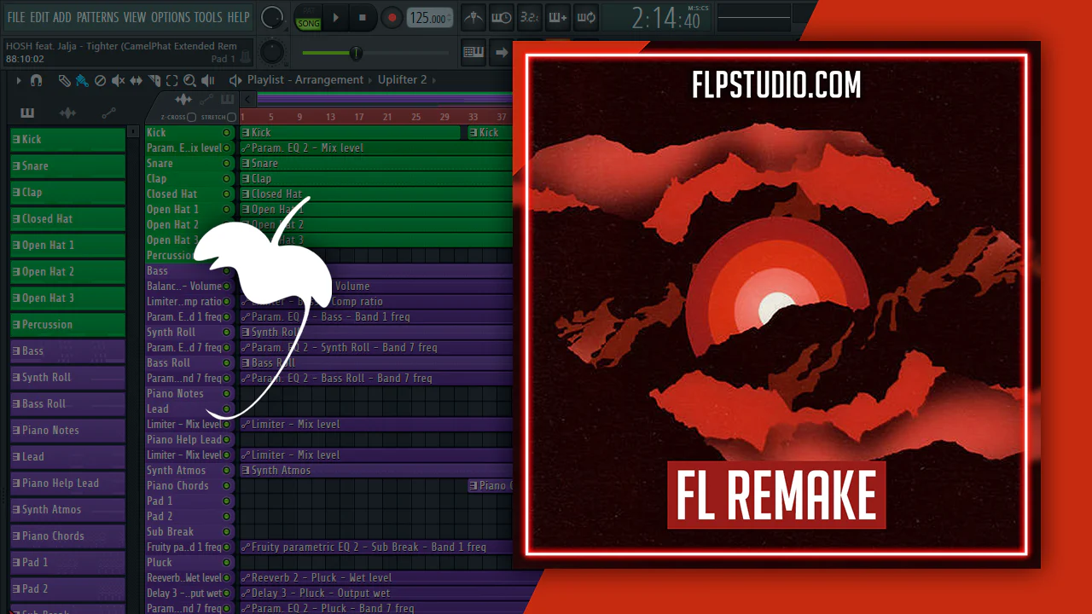This screenshot has width=1092, height=614.
Task: Toggle the 3-2-1 countdown before recording icon
Action: (530, 17)
